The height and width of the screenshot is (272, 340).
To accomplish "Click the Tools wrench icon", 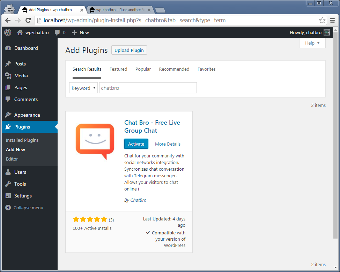I will (x=8, y=184).
